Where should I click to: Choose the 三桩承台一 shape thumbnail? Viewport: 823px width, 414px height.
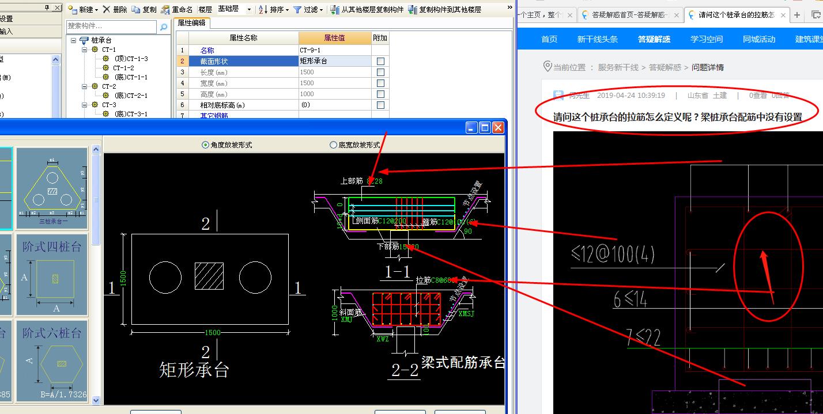click(x=52, y=188)
